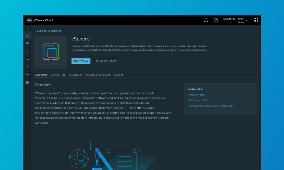
Task: Click the vSphere+ product logo thumbnail
Action: click(x=51, y=52)
